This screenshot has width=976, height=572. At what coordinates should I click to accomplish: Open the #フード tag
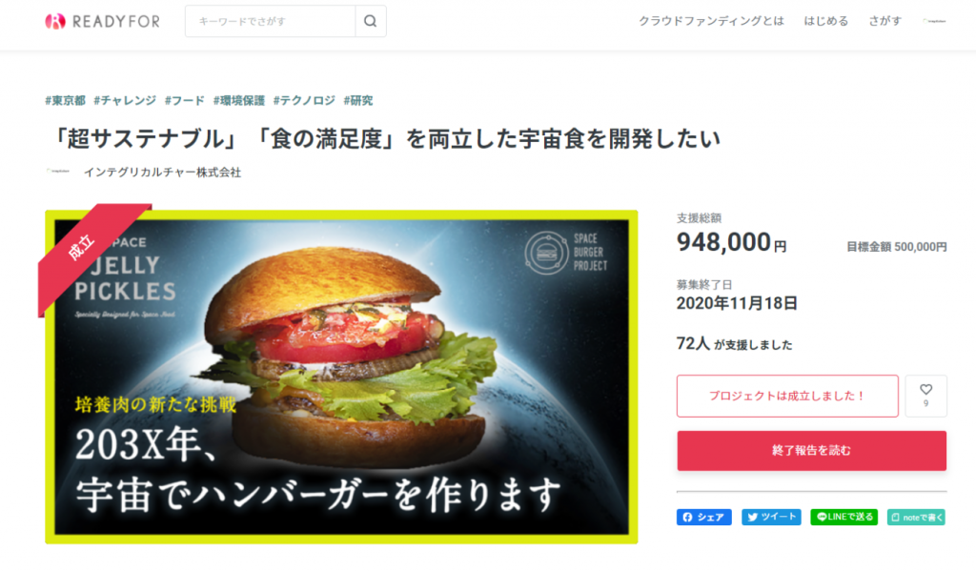coord(184,100)
